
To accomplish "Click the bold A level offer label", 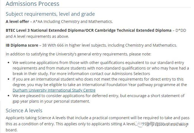I will (x=18, y=21).
